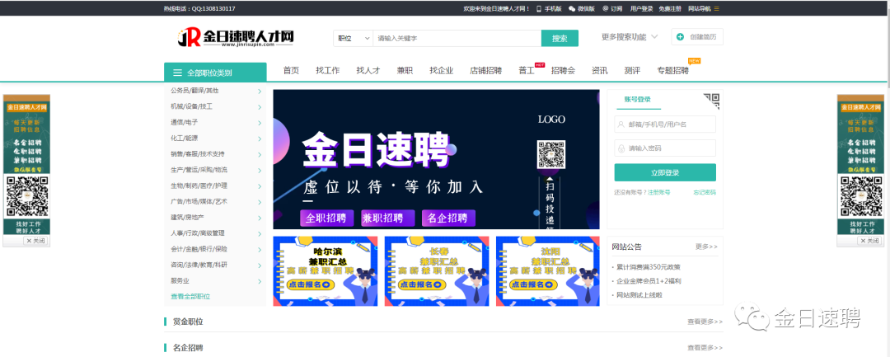Click 全职招聘 button on banner
890x357 pixels.
(x=326, y=218)
